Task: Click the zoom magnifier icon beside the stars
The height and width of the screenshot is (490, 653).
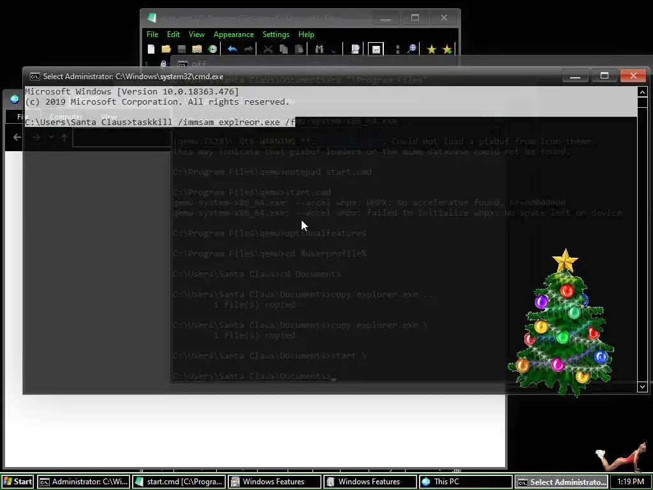Action: click(411, 49)
